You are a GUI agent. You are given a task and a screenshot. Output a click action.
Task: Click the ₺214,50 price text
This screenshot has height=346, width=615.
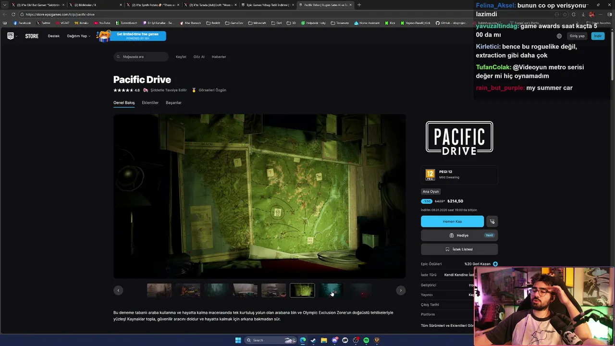click(455, 201)
